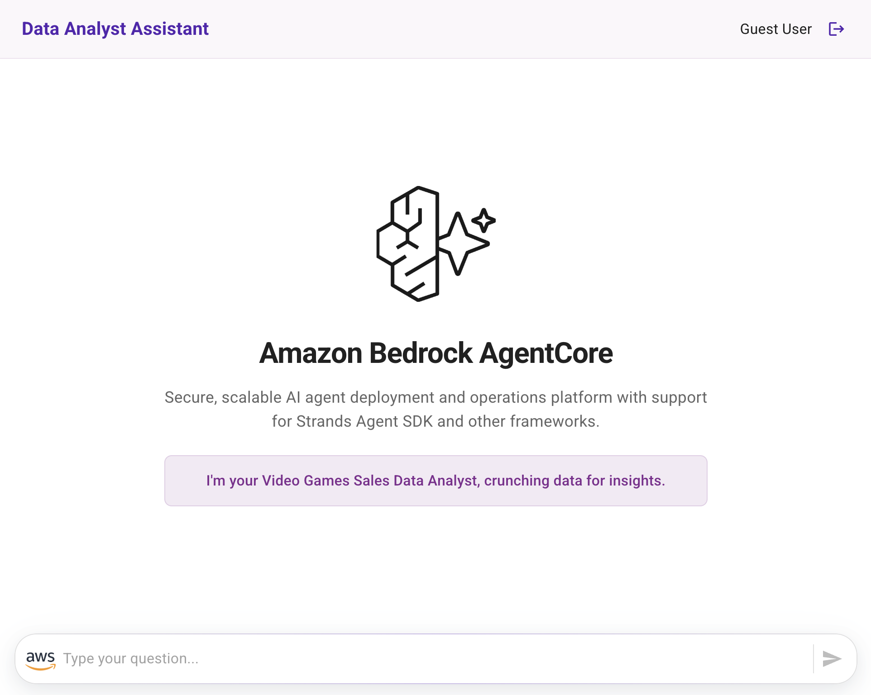
Task: Send the question with the paper-plane icon
Action: [832, 659]
